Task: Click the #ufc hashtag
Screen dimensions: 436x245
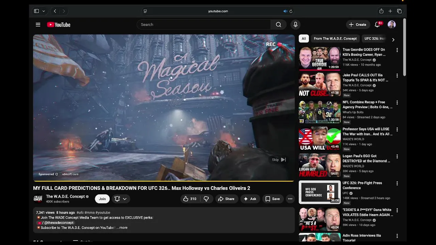Action: (80, 213)
